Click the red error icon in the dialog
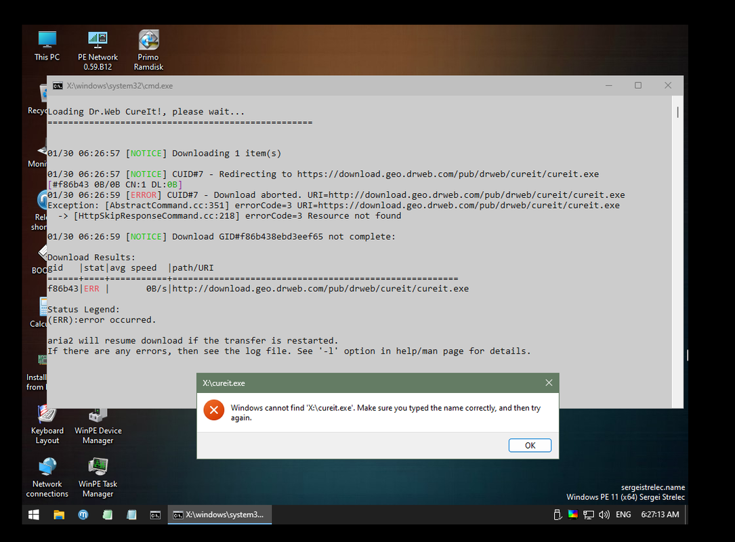This screenshot has width=735, height=542. click(214, 411)
